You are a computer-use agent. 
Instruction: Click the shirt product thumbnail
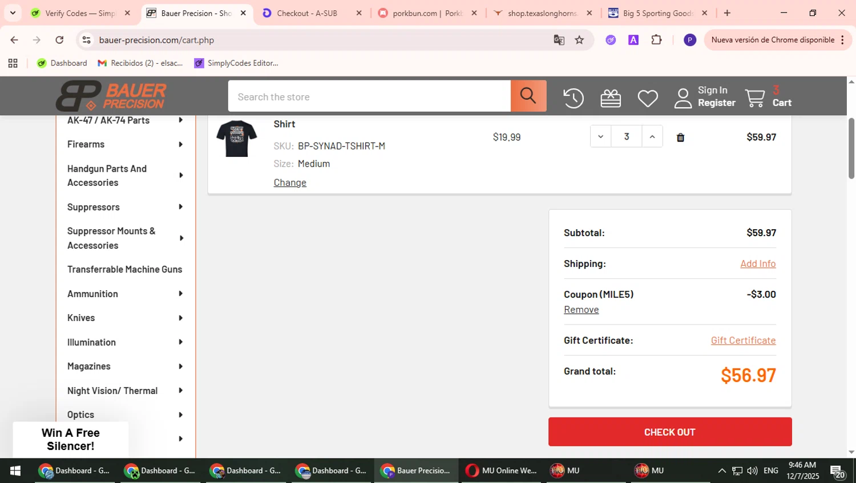[237, 138]
